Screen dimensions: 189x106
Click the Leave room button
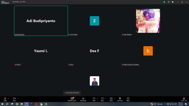[x=184, y=99]
